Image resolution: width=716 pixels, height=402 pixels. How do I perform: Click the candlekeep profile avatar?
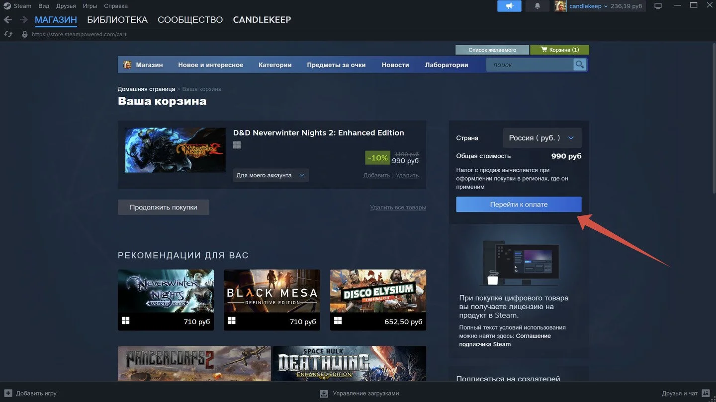[560, 6]
